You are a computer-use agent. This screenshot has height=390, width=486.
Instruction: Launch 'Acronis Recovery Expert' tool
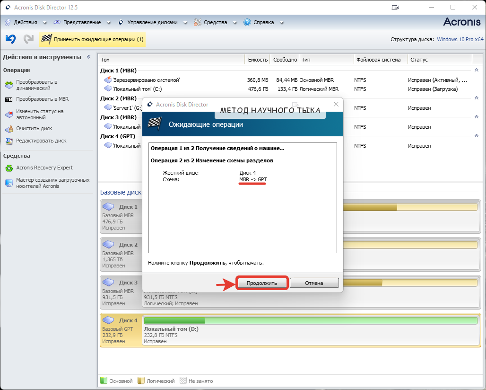44,168
